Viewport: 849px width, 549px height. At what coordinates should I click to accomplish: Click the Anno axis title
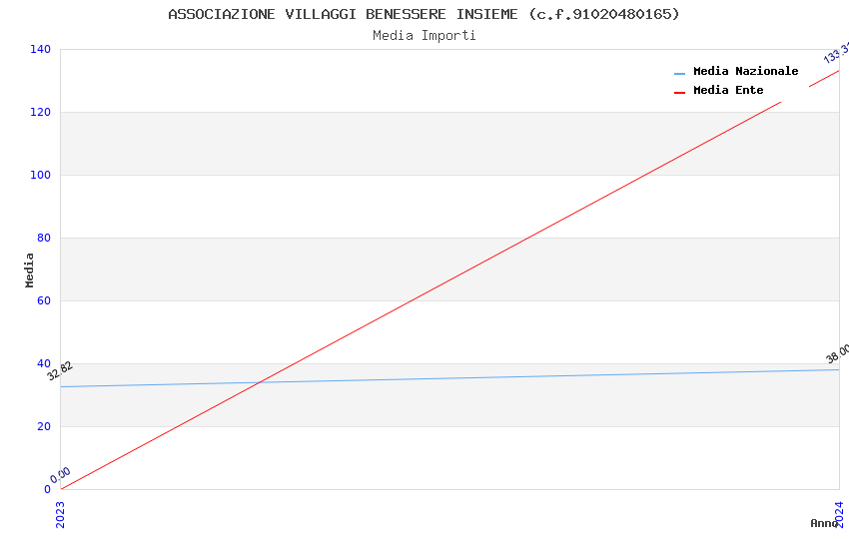point(824,523)
